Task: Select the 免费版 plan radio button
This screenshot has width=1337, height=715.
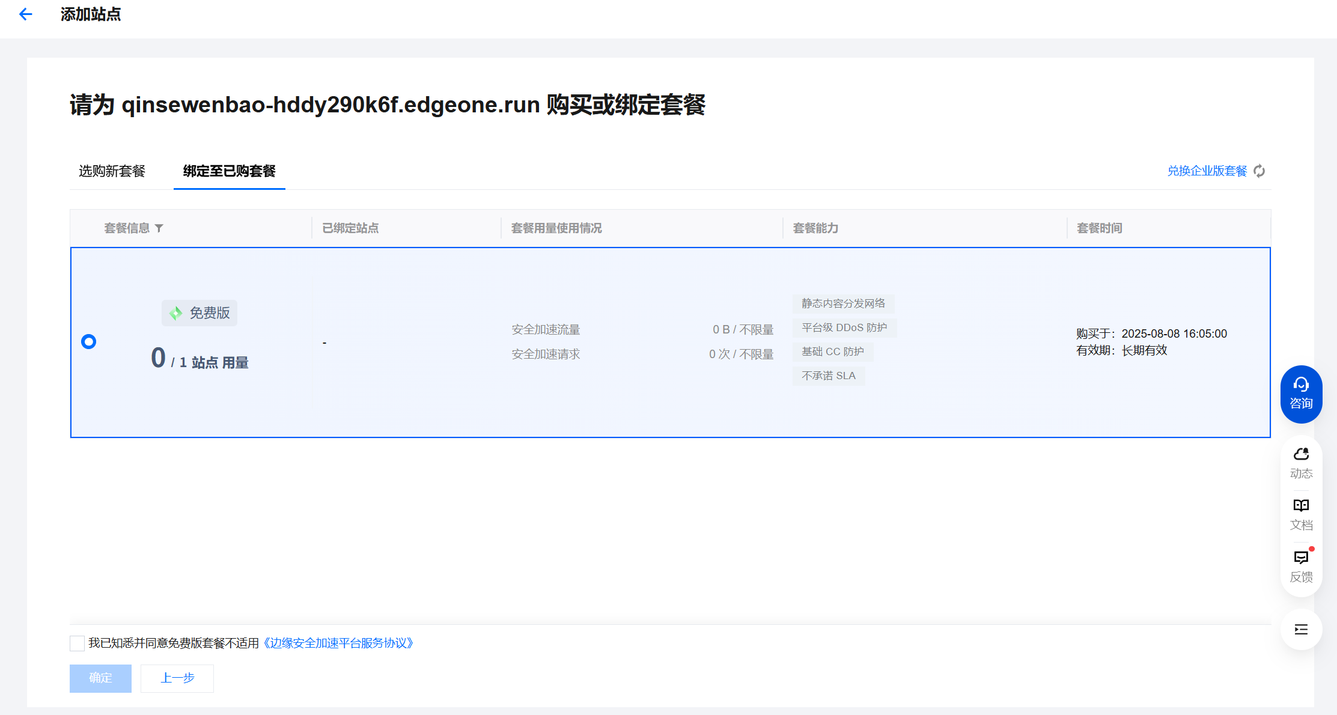Action: (89, 342)
